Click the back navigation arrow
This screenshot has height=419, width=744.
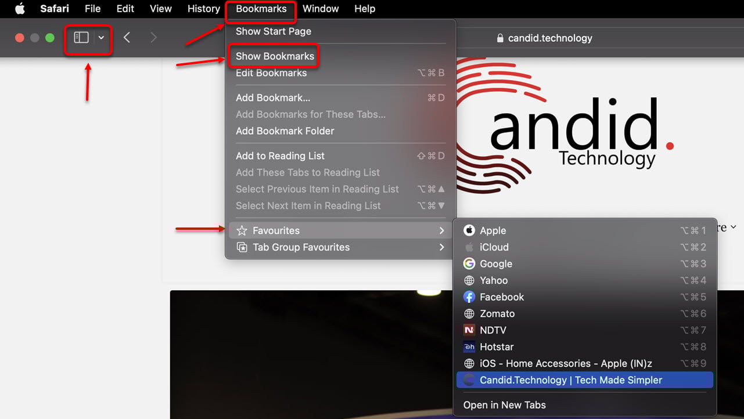(x=127, y=37)
